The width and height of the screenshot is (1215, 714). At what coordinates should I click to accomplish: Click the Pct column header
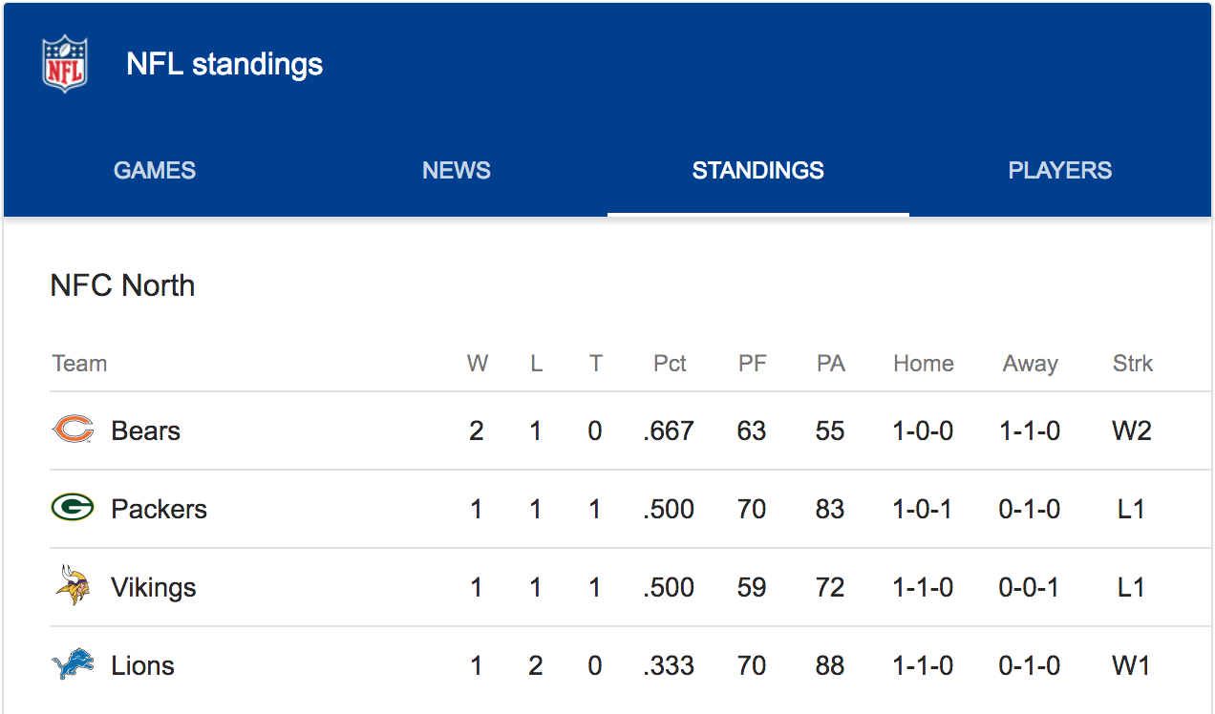click(x=670, y=364)
